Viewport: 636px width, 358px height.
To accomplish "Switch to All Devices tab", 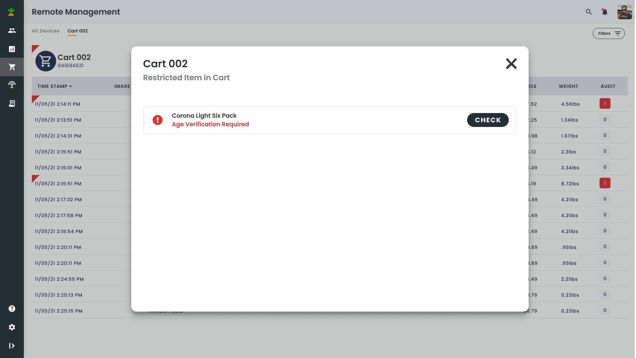I will click(x=46, y=31).
